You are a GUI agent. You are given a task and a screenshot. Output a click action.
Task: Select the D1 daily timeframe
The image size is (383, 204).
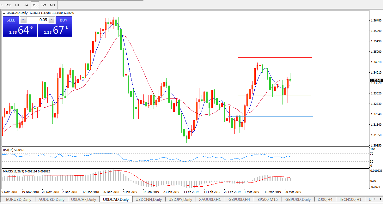pyautogui.click(x=35, y=5)
